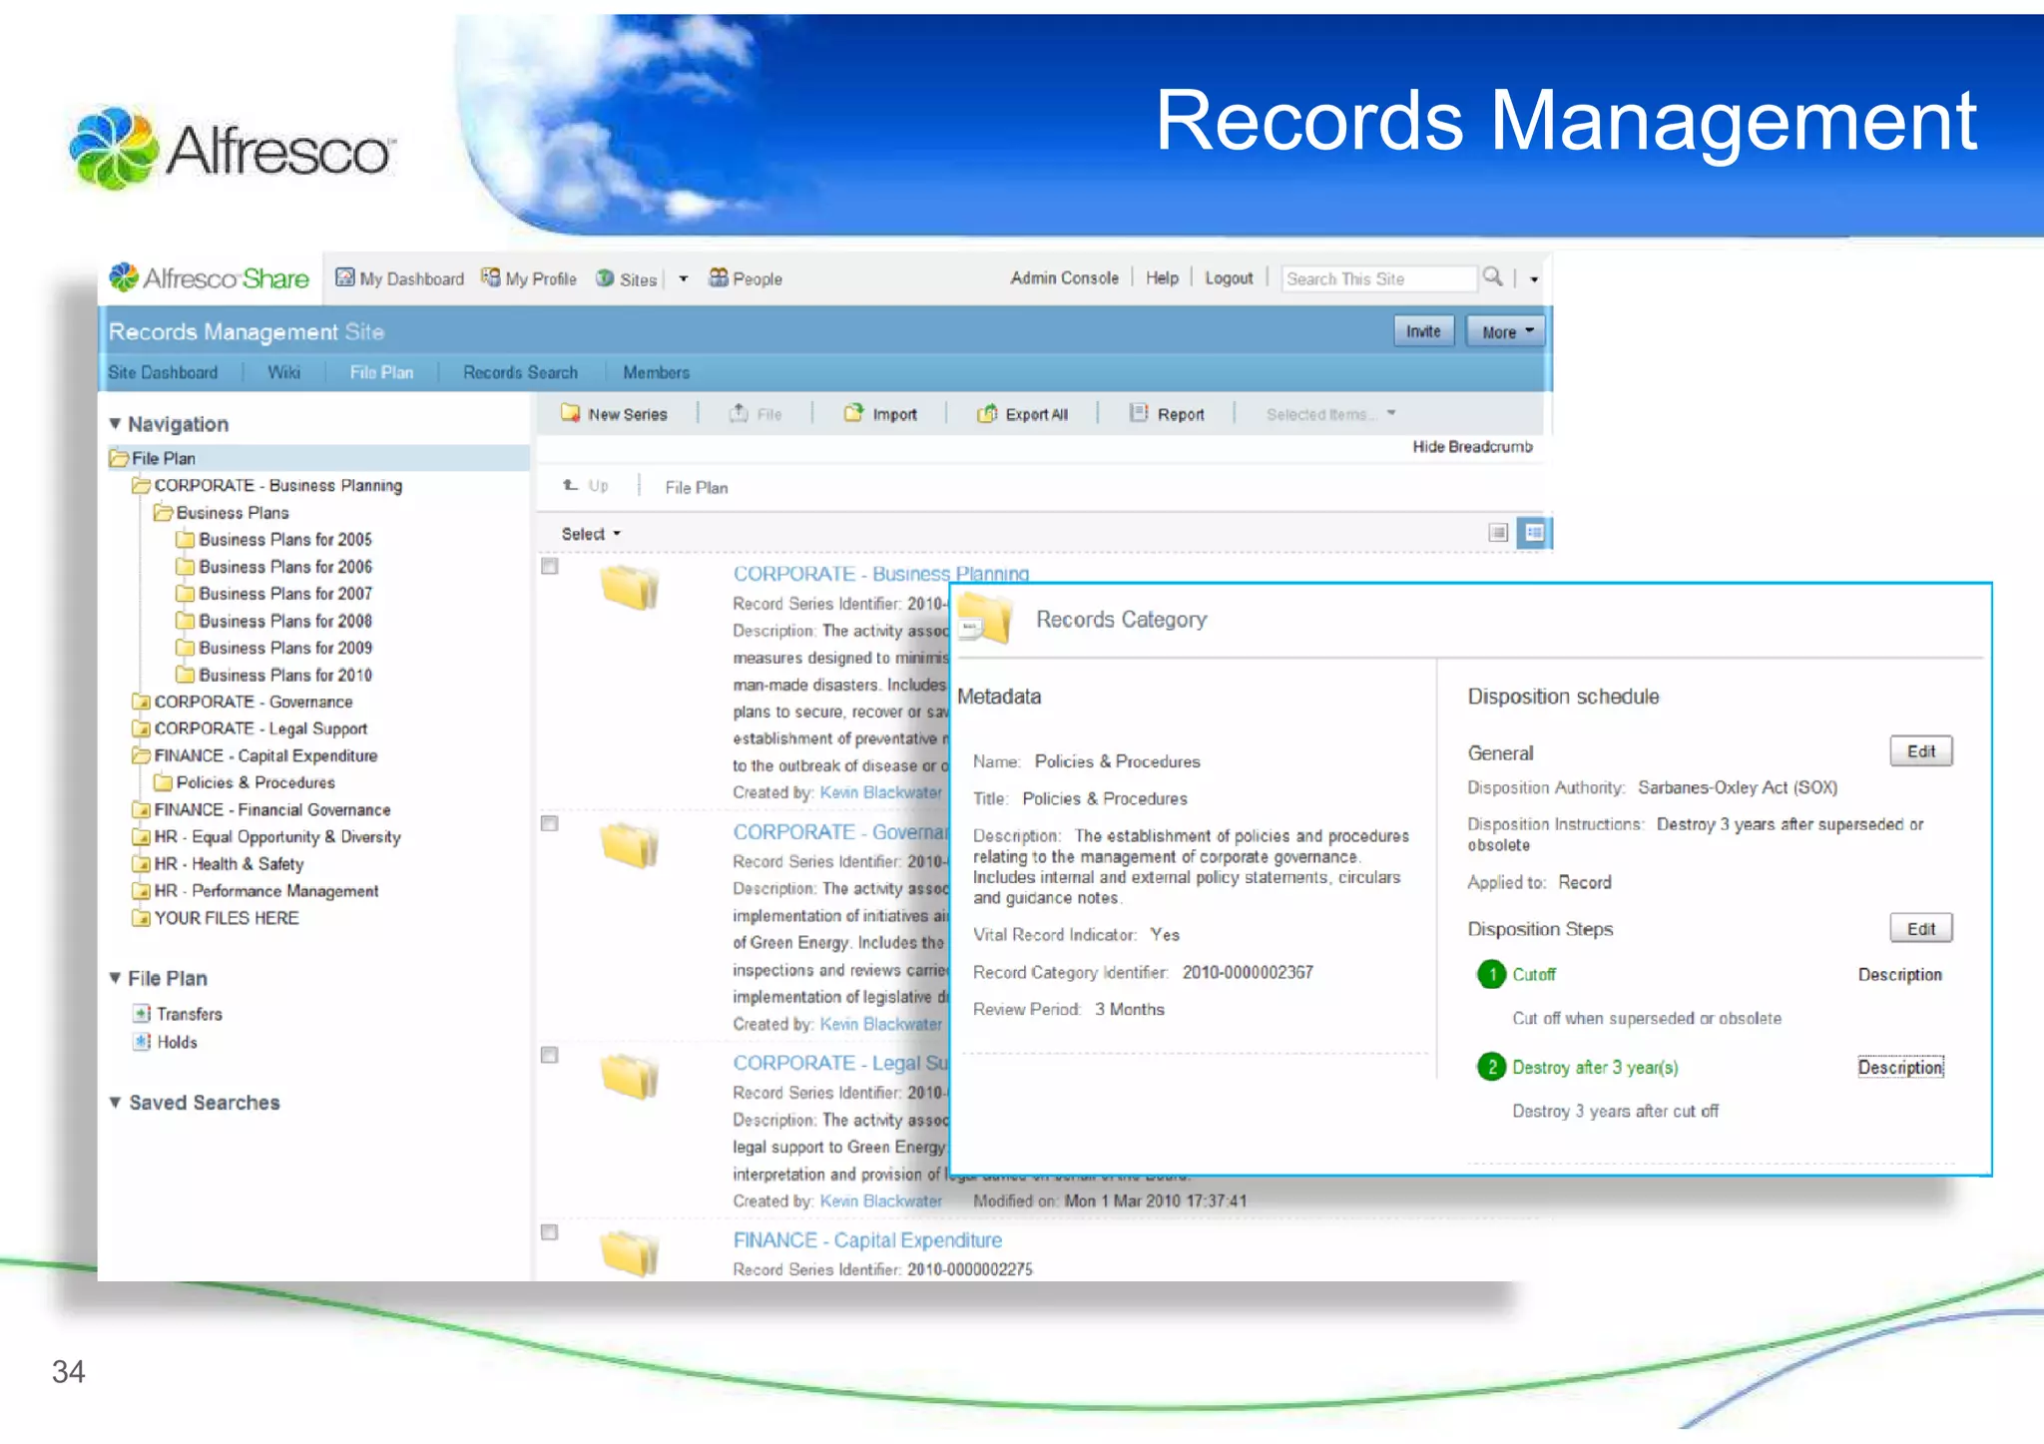The height and width of the screenshot is (1444, 2044).
Task: Select Business Plans for 2005 folder
Action: coord(274,540)
